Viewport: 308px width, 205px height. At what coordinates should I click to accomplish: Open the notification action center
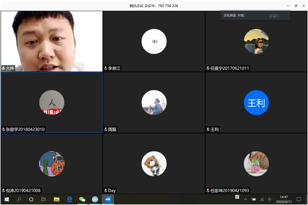click(x=299, y=199)
